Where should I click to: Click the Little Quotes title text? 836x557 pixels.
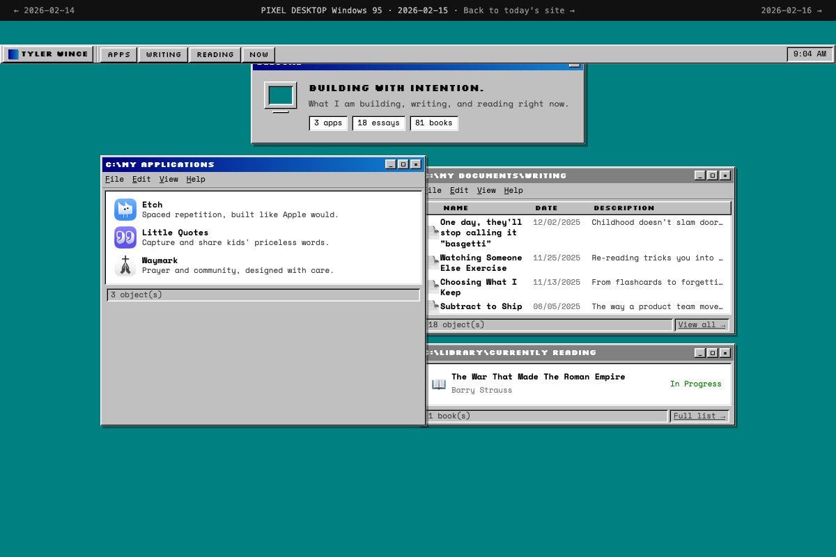pos(175,233)
